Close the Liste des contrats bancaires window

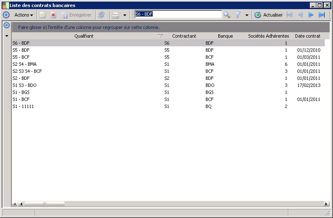tap(327, 5)
